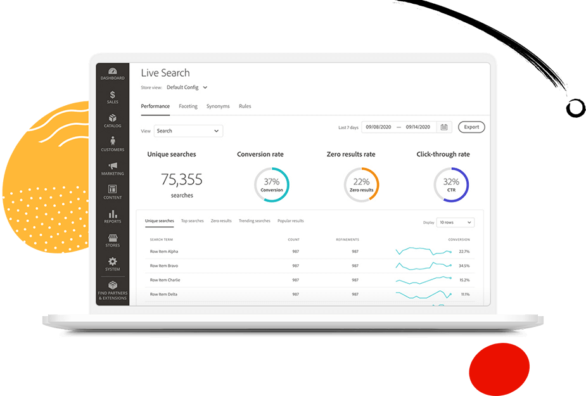This screenshot has width=586, height=396.
Task: Select the Trending searches tab
Action: coord(255,221)
